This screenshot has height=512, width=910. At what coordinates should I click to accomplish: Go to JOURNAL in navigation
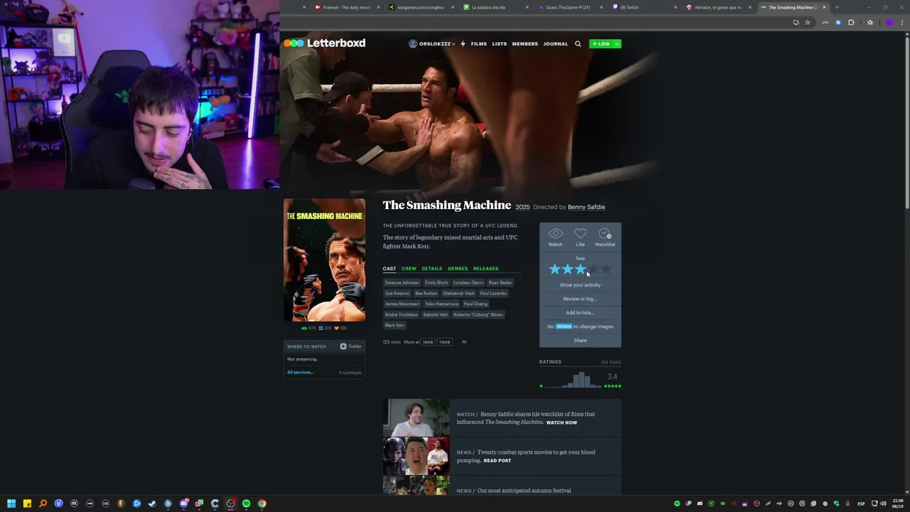pyautogui.click(x=555, y=44)
